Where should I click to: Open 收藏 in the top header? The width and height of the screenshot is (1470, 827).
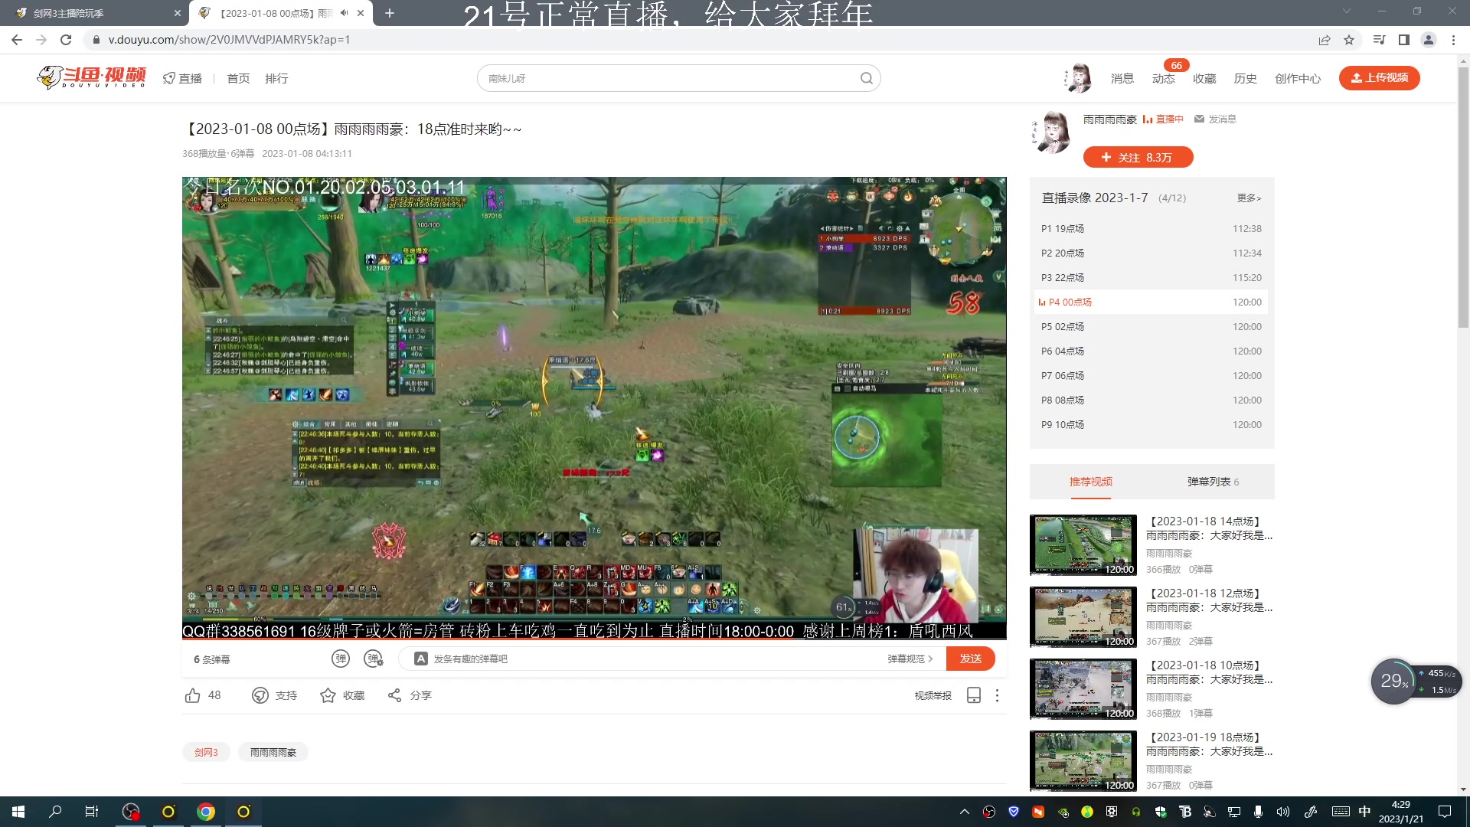1204,78
